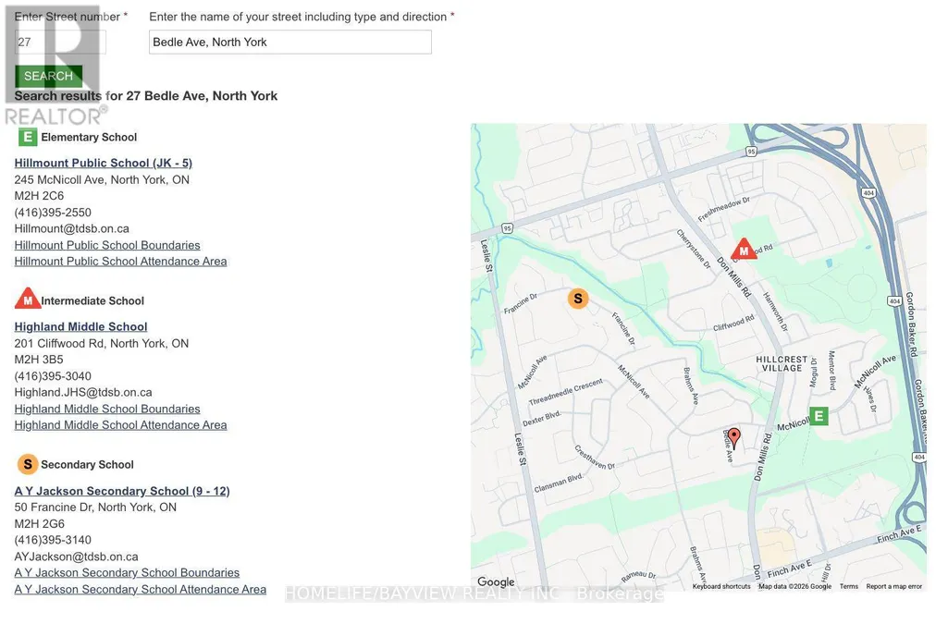948x636 pixels.
Task: Select the orange S marker on the map
Action: coord(578,298)
